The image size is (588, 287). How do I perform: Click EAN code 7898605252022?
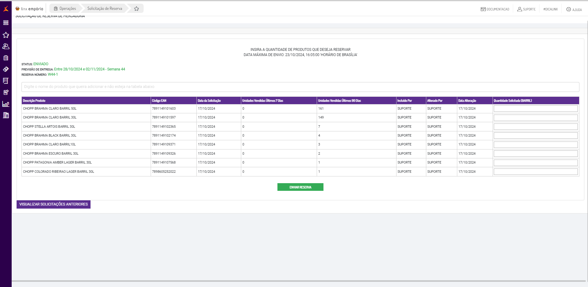click(164, 172)
